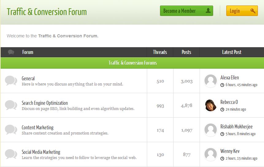Click the General forum speech bubble icon
This screenshot has width=264, height=167.
[11, 81]
